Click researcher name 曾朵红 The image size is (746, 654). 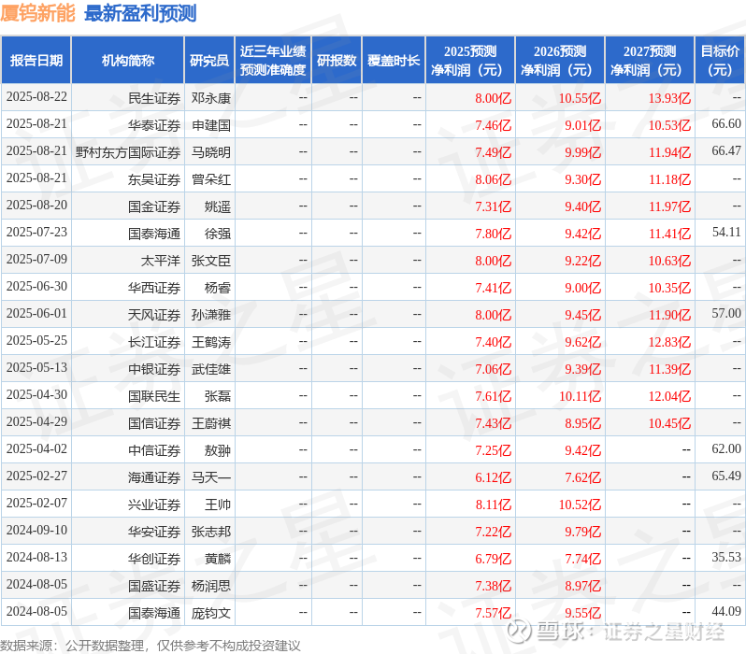pyautogui.click(x=211, y=179)
